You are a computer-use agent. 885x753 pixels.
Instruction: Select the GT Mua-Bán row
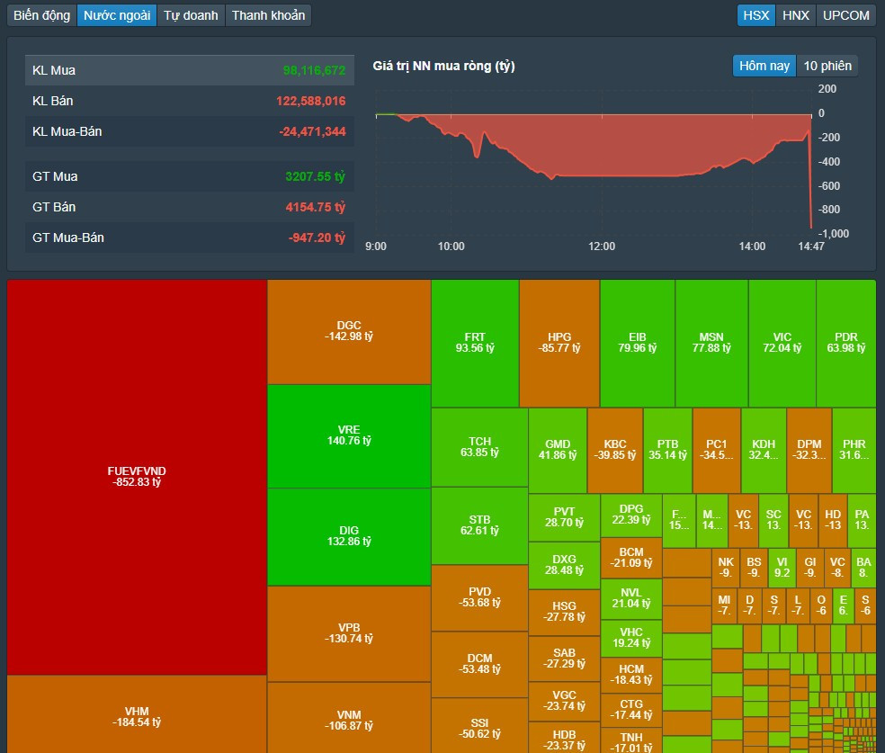(189, 238)
